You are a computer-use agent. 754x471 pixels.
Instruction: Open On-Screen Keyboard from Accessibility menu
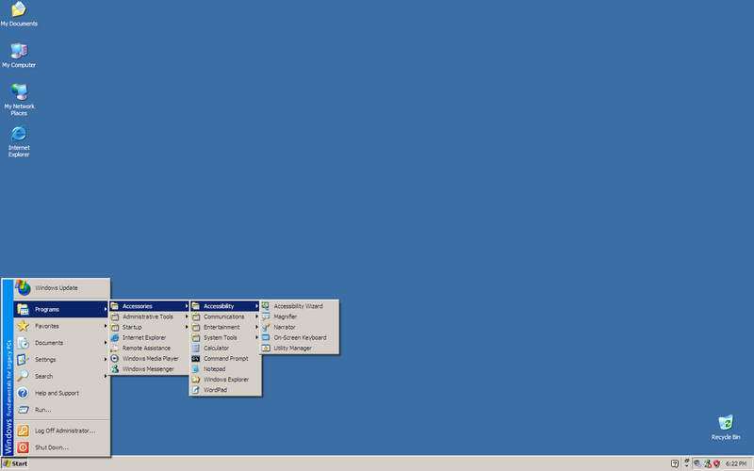click(x=299, y=338)
